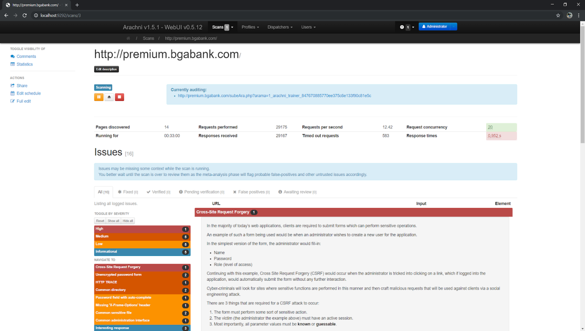Click the premium.bgabank.com breadcrumb link
This screenshot has width=585, height=331.
(x=191, y=38)
